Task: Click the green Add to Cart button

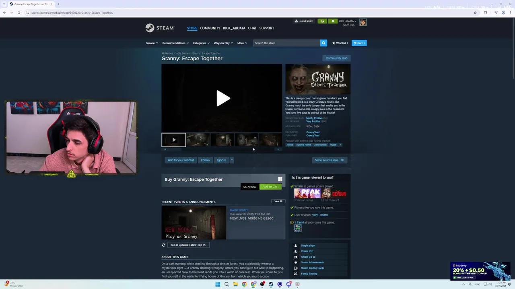Action: pyautogui.click(x=270, y=187)
